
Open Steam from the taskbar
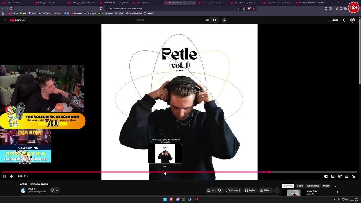190,200
